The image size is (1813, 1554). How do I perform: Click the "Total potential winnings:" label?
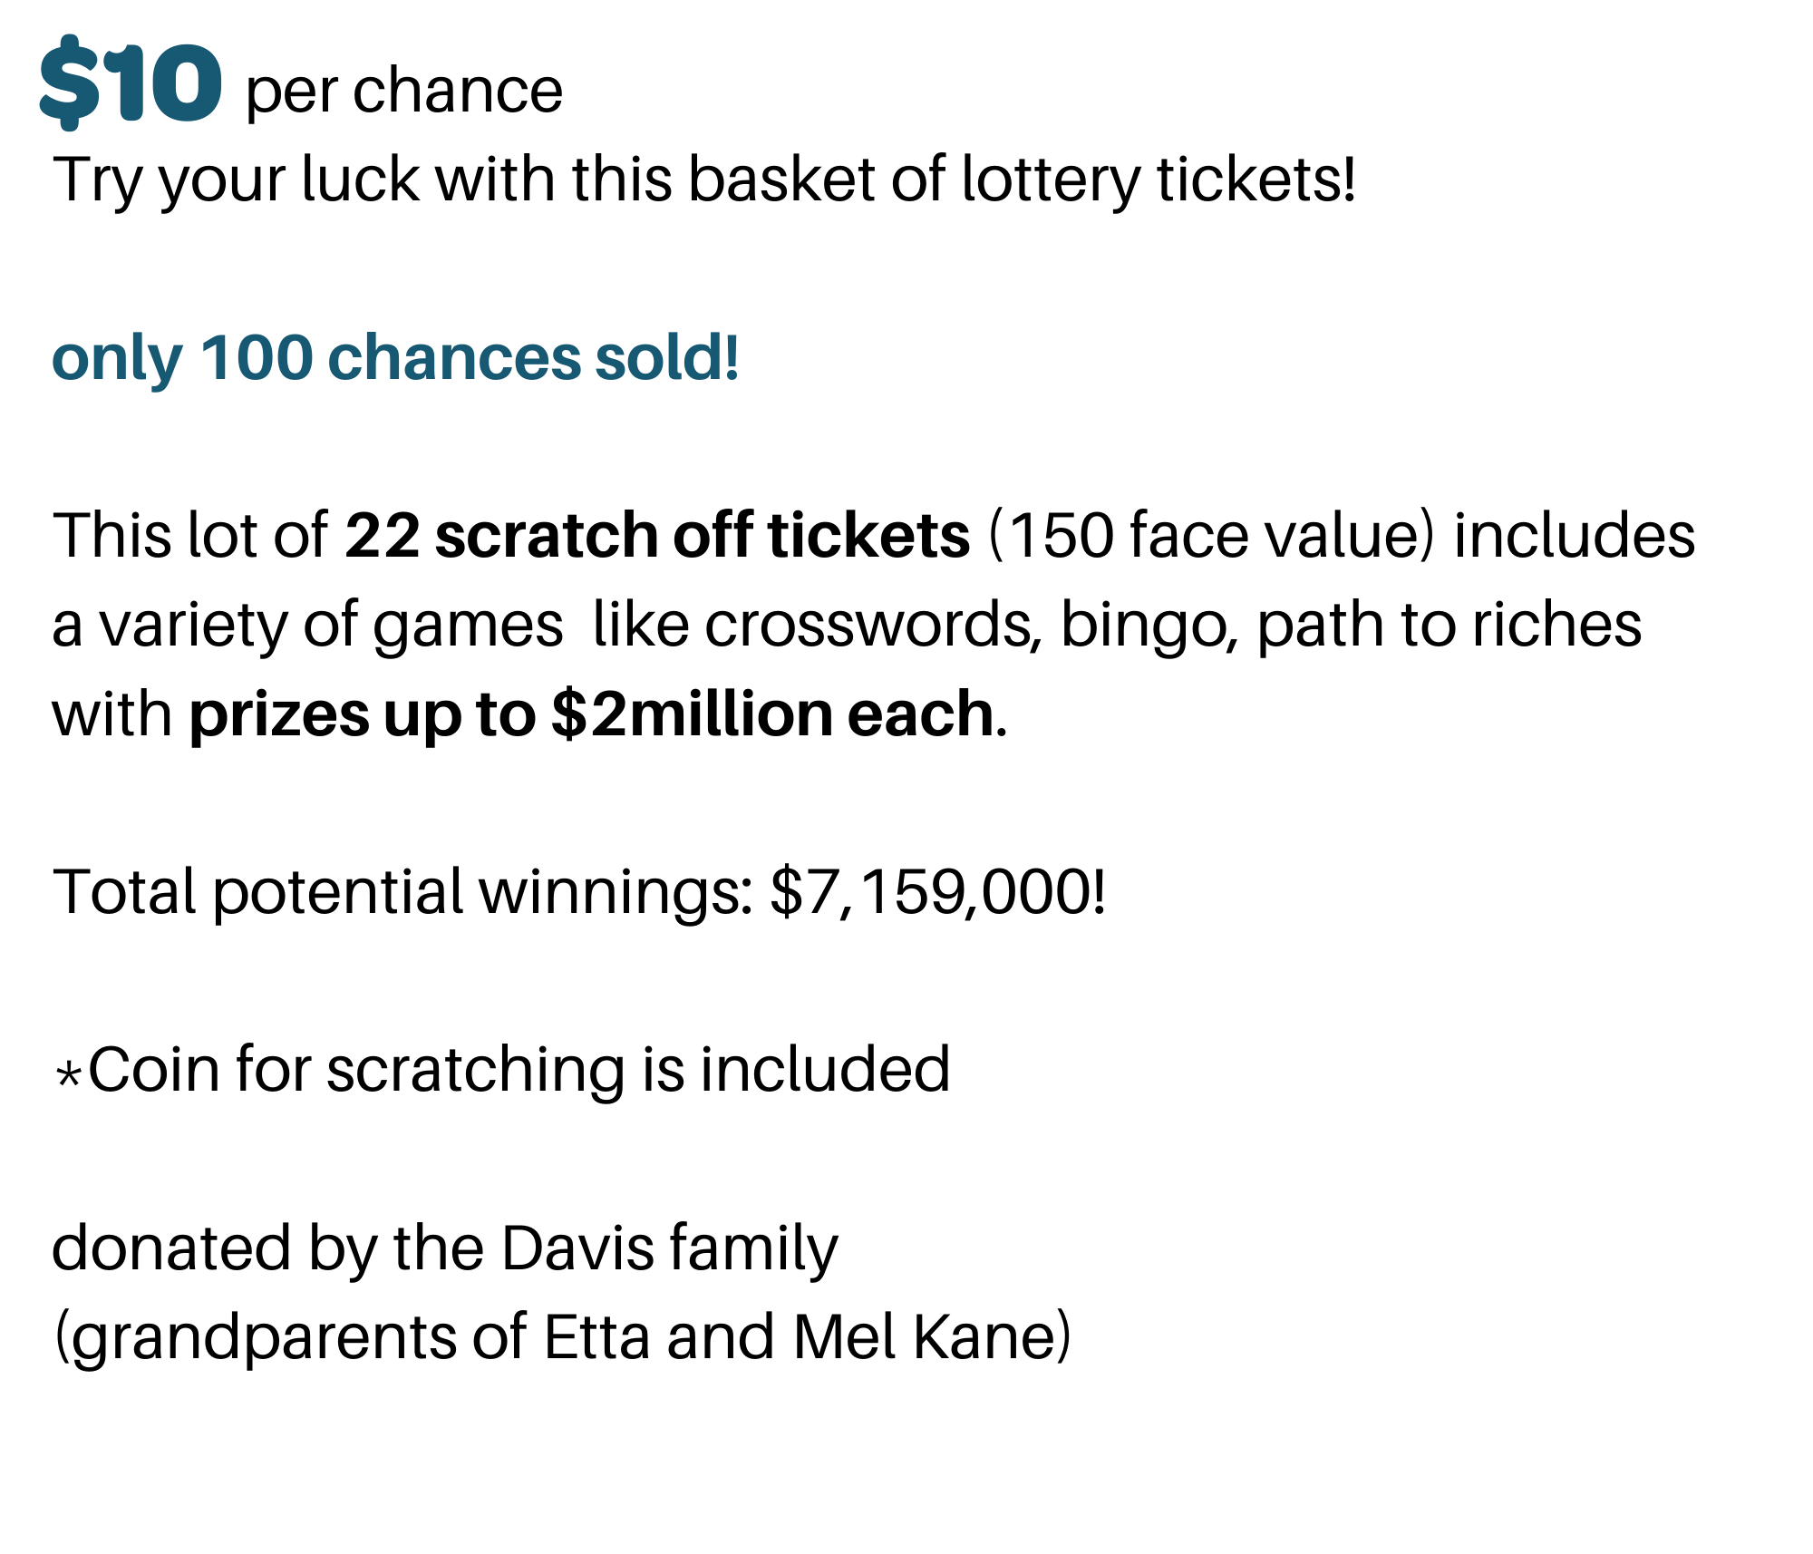[402, 892]
